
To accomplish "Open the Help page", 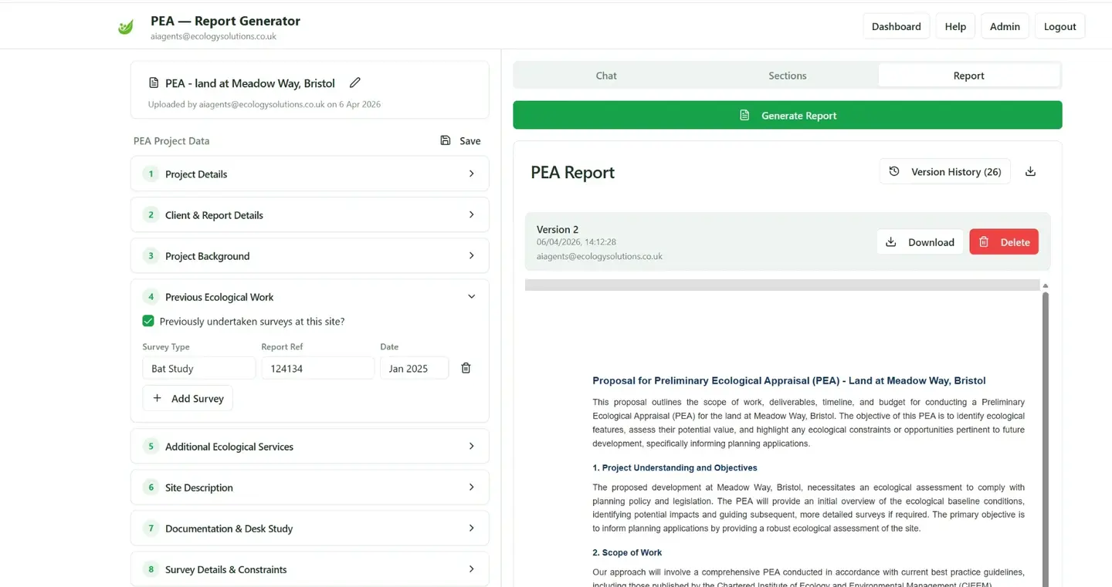I will [955, 26].
